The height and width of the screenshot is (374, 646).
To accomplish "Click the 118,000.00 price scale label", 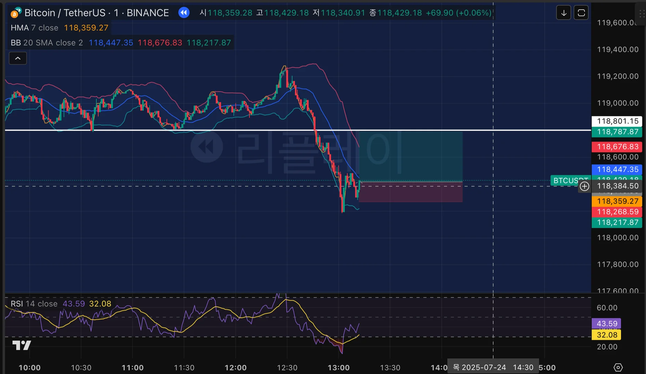I will coord(618,238).
